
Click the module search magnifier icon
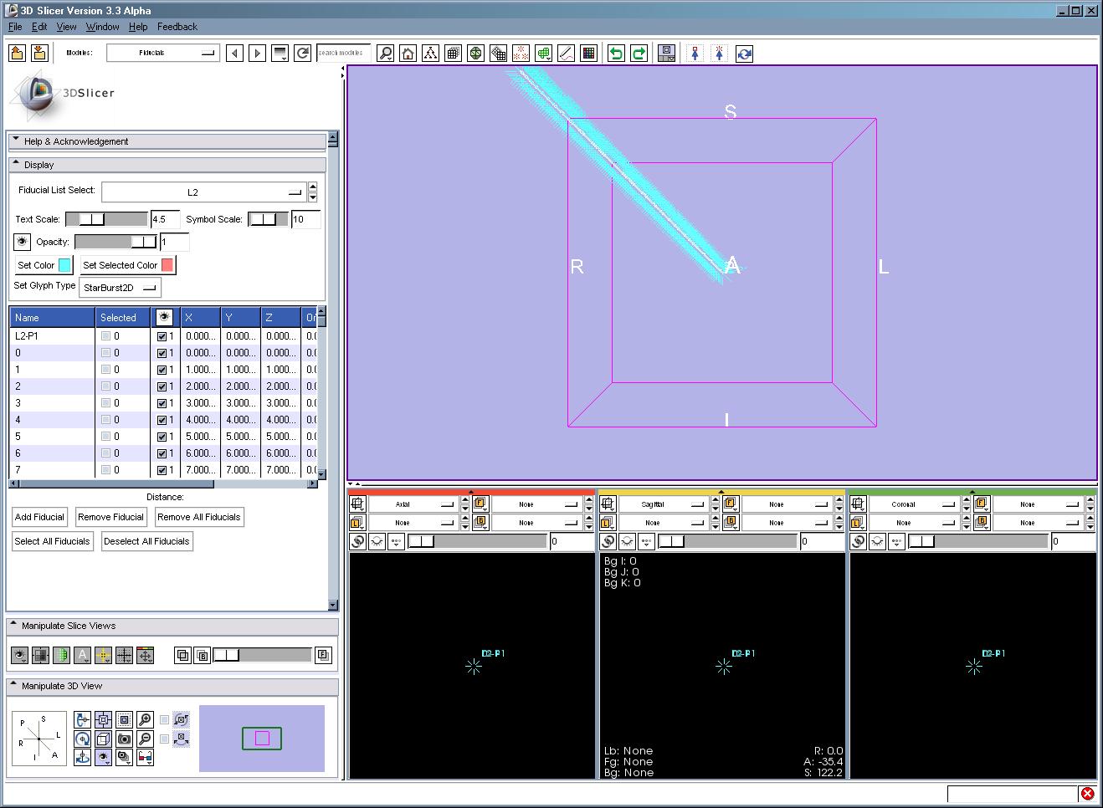pos(385,54)
